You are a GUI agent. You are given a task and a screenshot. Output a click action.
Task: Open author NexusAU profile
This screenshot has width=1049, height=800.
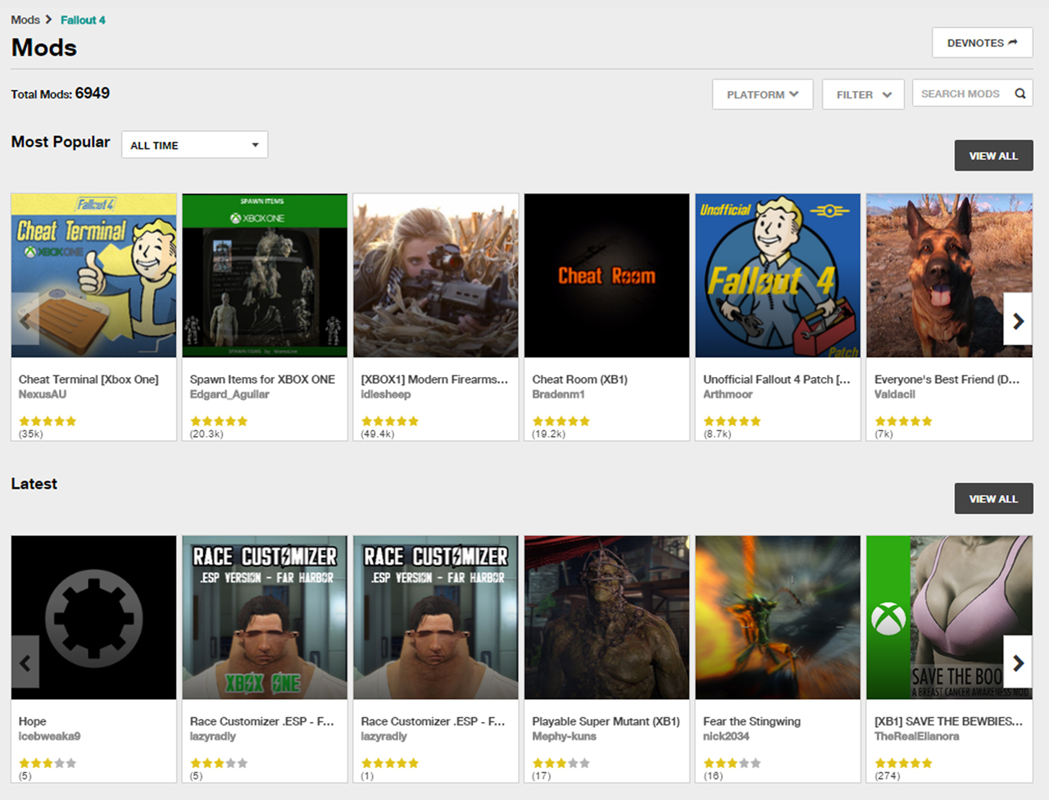pyautogui.click(x=43, y=394)
